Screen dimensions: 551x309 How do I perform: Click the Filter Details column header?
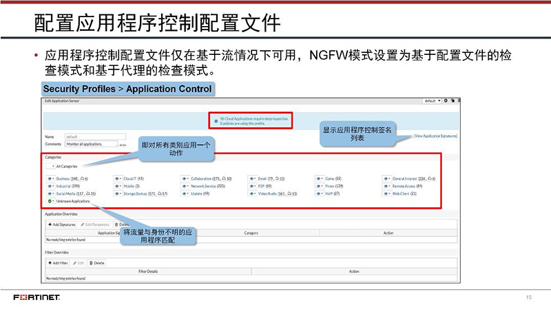point(148,271)
